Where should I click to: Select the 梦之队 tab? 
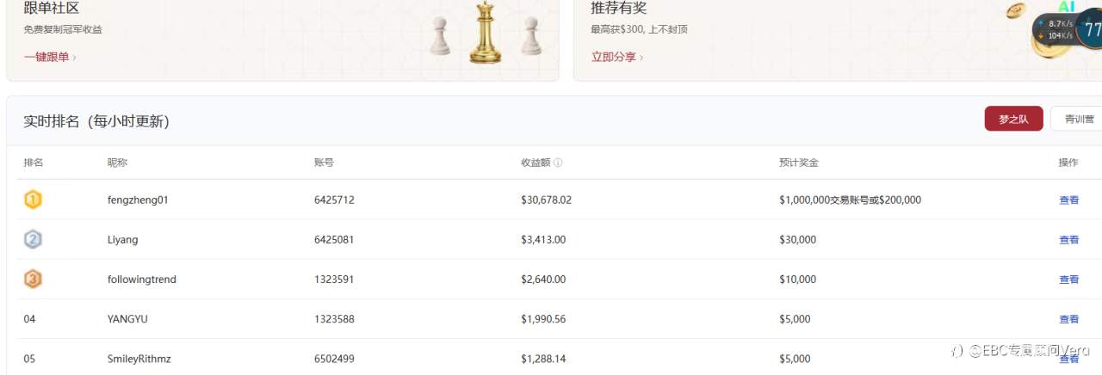coord(1013,119)
